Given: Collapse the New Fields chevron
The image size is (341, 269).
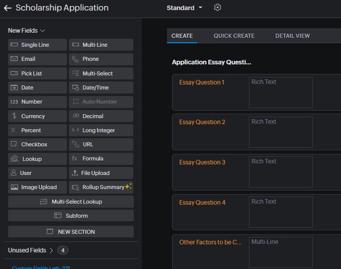Looking at the screenshot, I should pyautogui.click(x=43, y=31).
